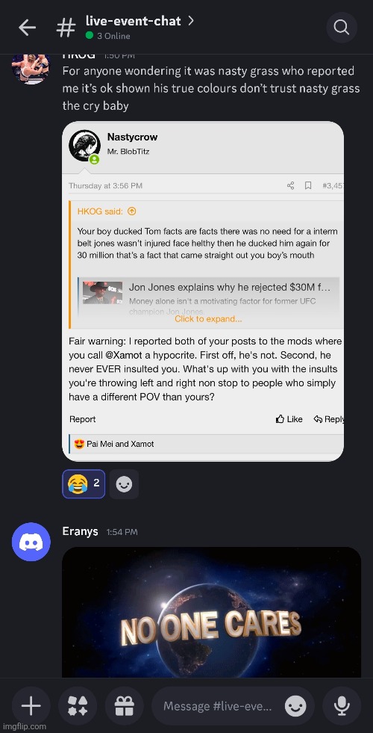Open Eranys's Discord avatar
Image resolution: width=373 pixels, height=733 pixels.
coord(31,541)
